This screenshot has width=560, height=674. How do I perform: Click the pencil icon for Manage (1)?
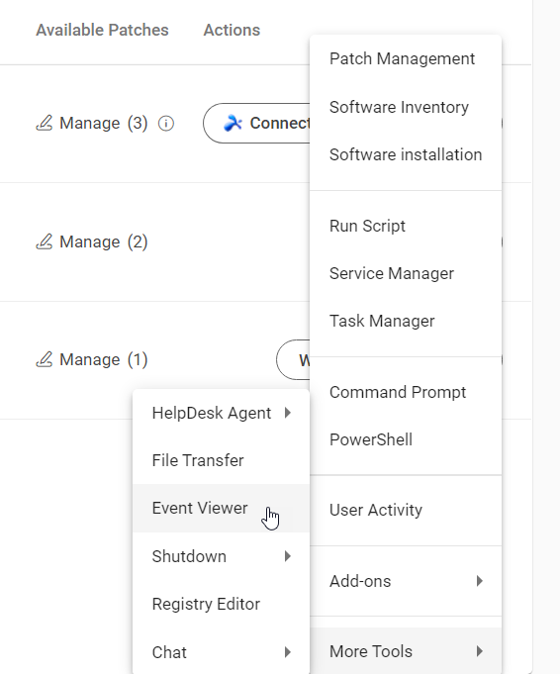[44, 359]
